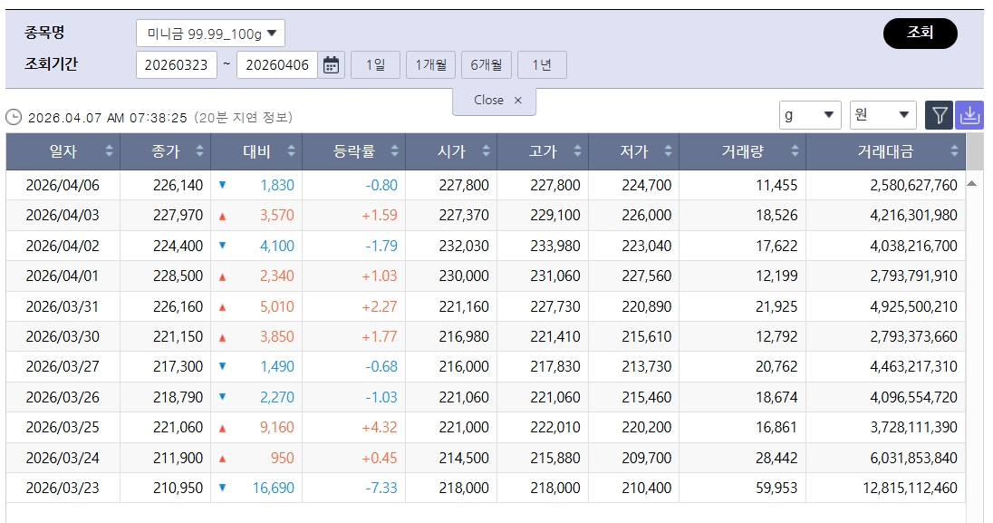Click scrollbar up arrow of table
993x523 pixels.
(972, 184)
